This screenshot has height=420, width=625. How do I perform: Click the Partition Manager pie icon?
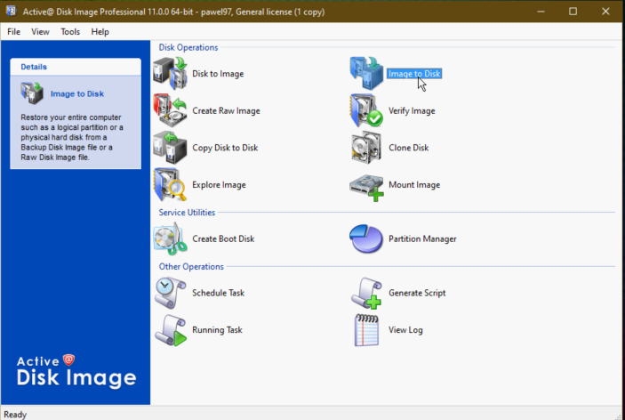pyautogui.click(x=366, y=238)
